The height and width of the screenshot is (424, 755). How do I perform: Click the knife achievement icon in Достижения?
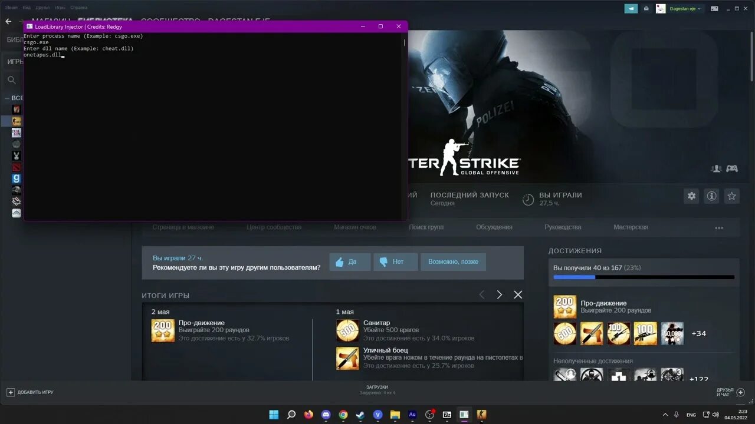tap(592, 333)
